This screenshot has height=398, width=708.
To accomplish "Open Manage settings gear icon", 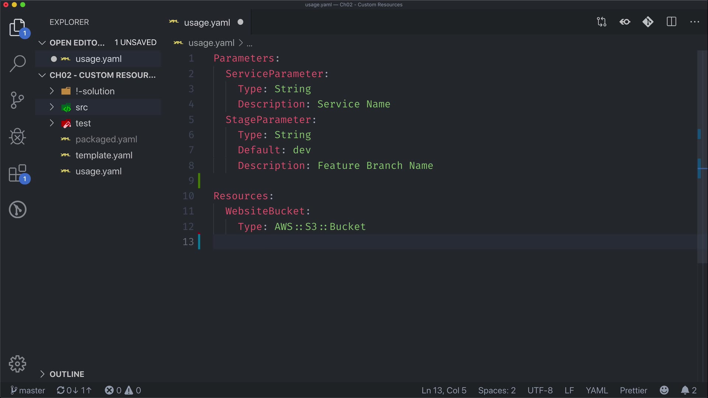I will [17, 364].
